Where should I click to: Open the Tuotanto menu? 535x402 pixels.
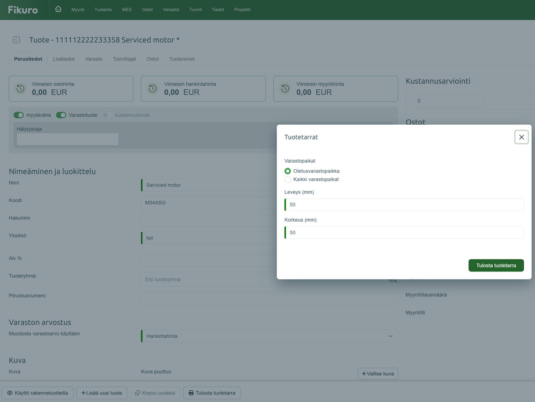pos(103,10)
